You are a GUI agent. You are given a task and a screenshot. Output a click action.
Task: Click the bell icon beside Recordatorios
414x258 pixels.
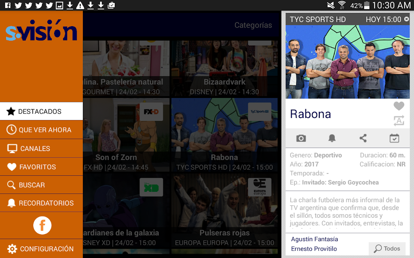tap(11, 203)
